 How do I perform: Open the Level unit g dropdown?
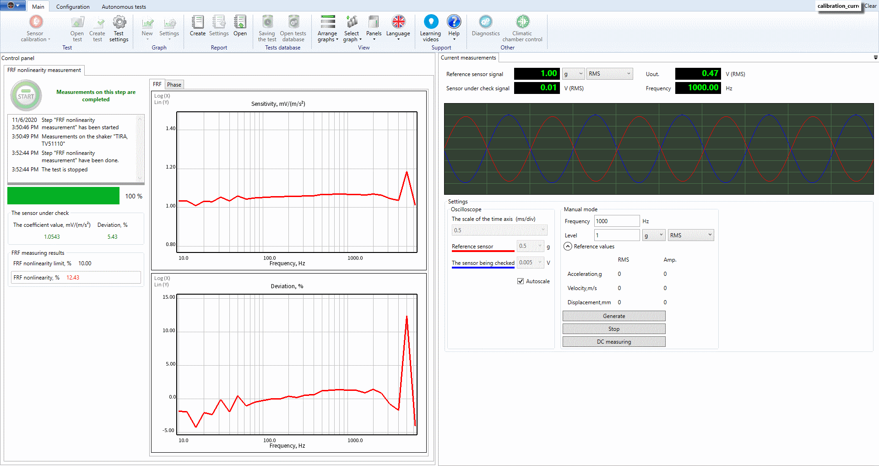[653, 236]
